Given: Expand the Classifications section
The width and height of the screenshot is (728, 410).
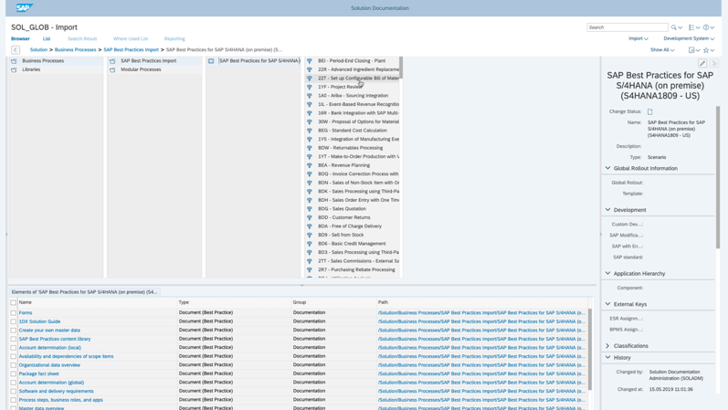Looking at the screenshot, I should click(x=607, y=346).
